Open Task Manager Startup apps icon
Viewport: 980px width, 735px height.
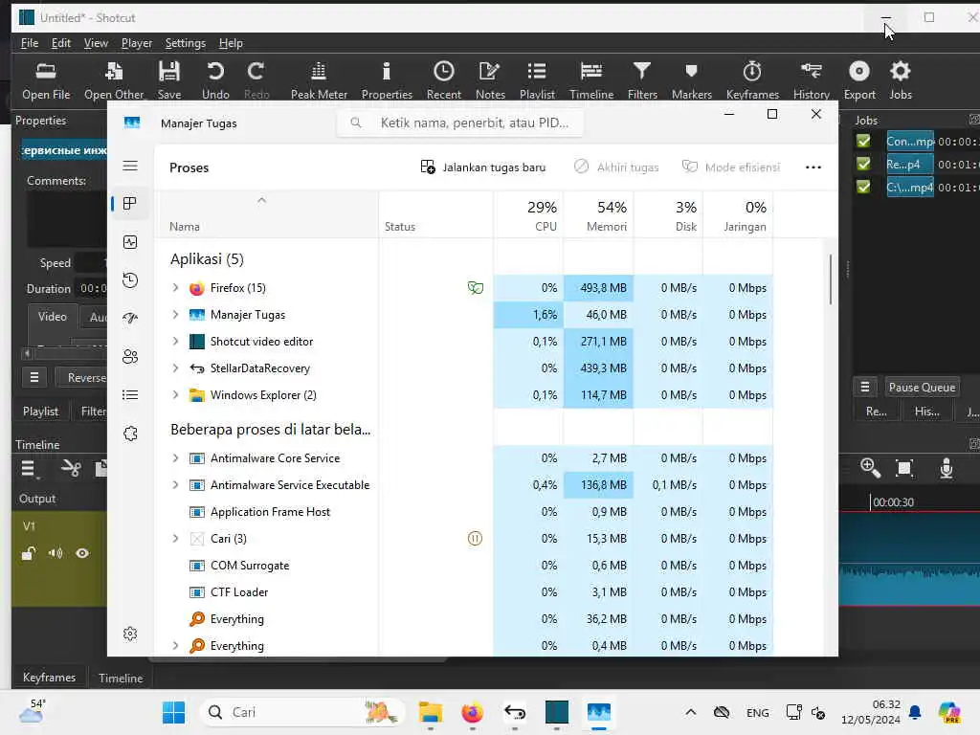coord(130,318)
